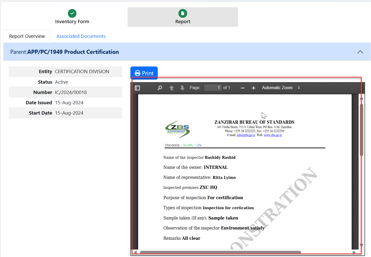Collapse the Parent Product Certification panel

click(x=360, y=52)
